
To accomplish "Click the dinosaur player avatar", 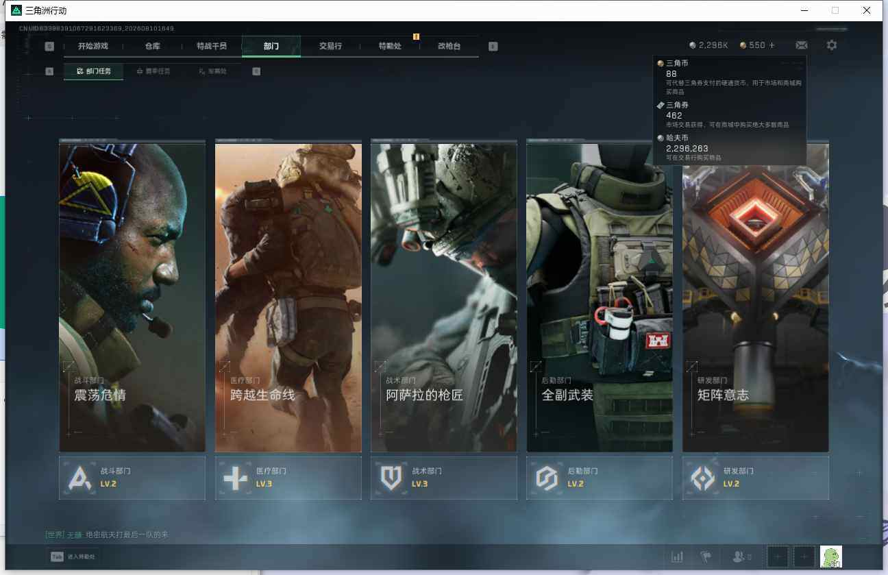I will [x=831, y=556].
